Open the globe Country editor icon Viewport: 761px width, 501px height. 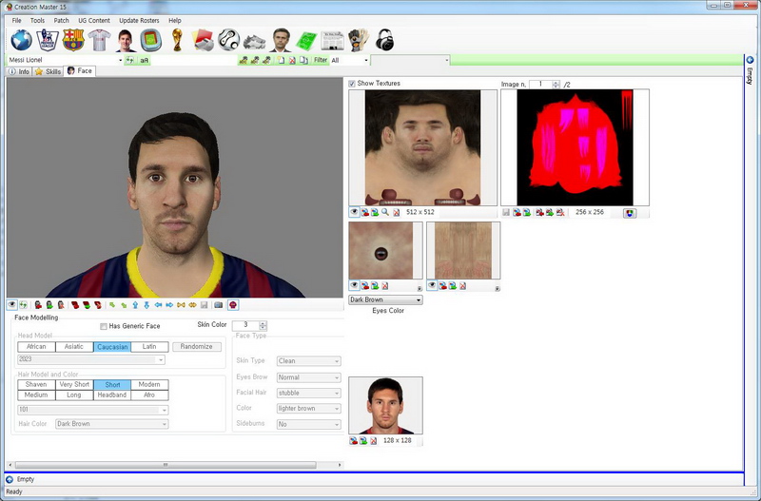coord(21,40)
